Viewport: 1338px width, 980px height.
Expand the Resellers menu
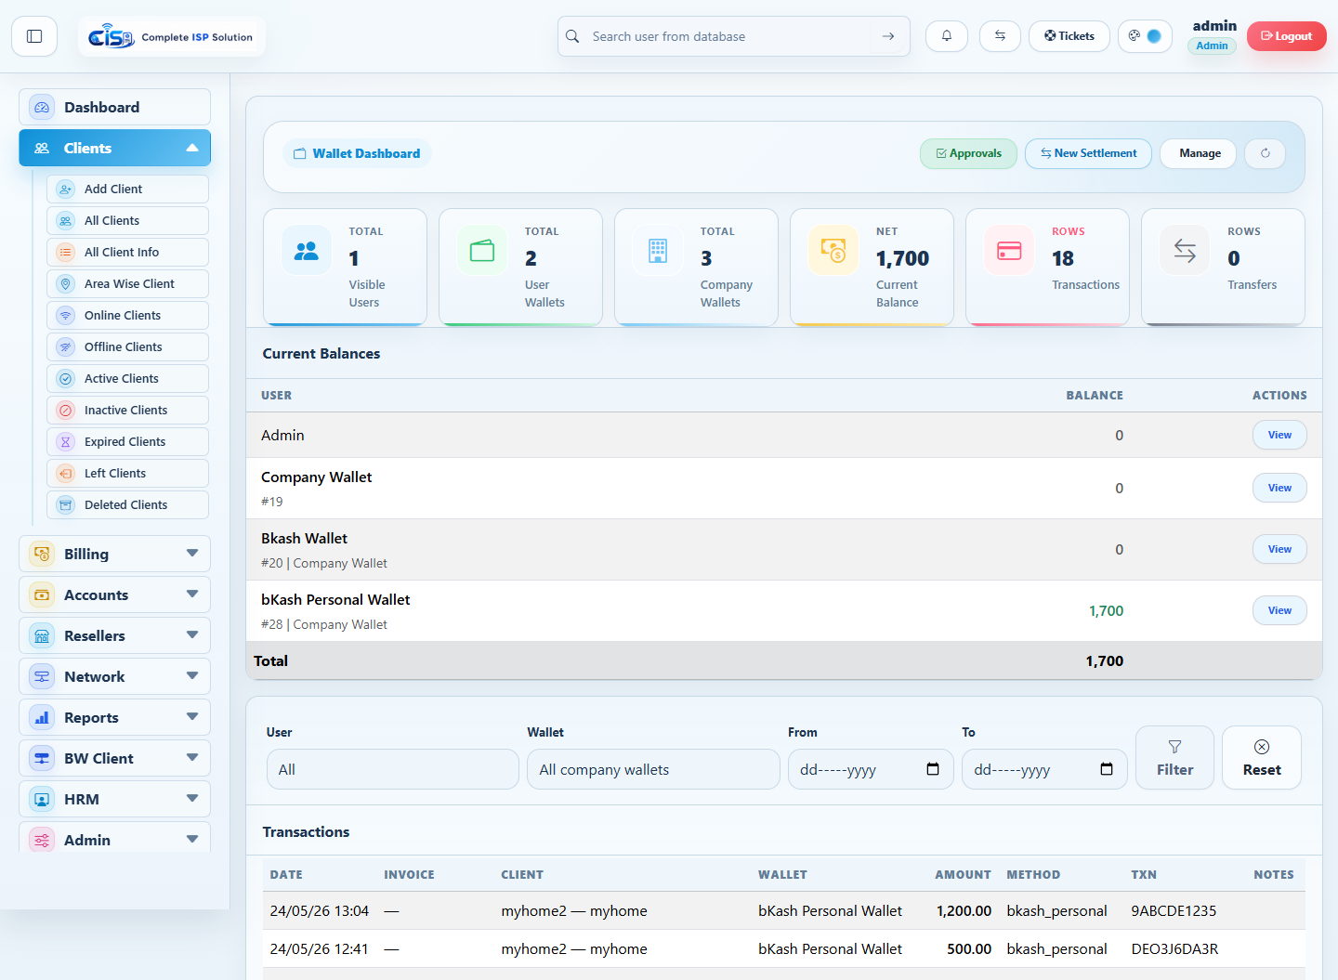tap(114, 635)
